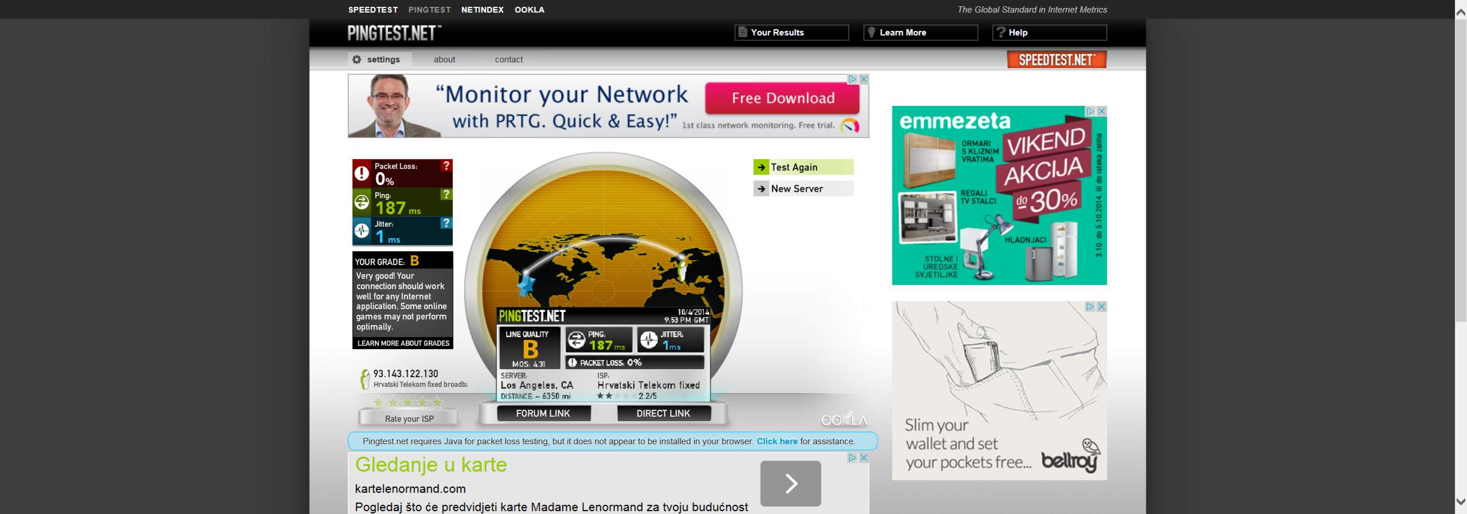
Task: Click the result card Ping arrows icon
Action: (x=576, y=340)
